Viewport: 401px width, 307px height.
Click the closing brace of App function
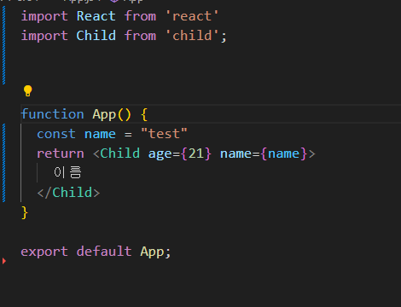[25, 212]
